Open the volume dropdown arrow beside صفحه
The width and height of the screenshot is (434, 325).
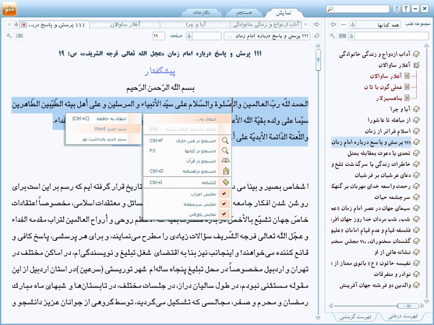(x=189, y=36)
